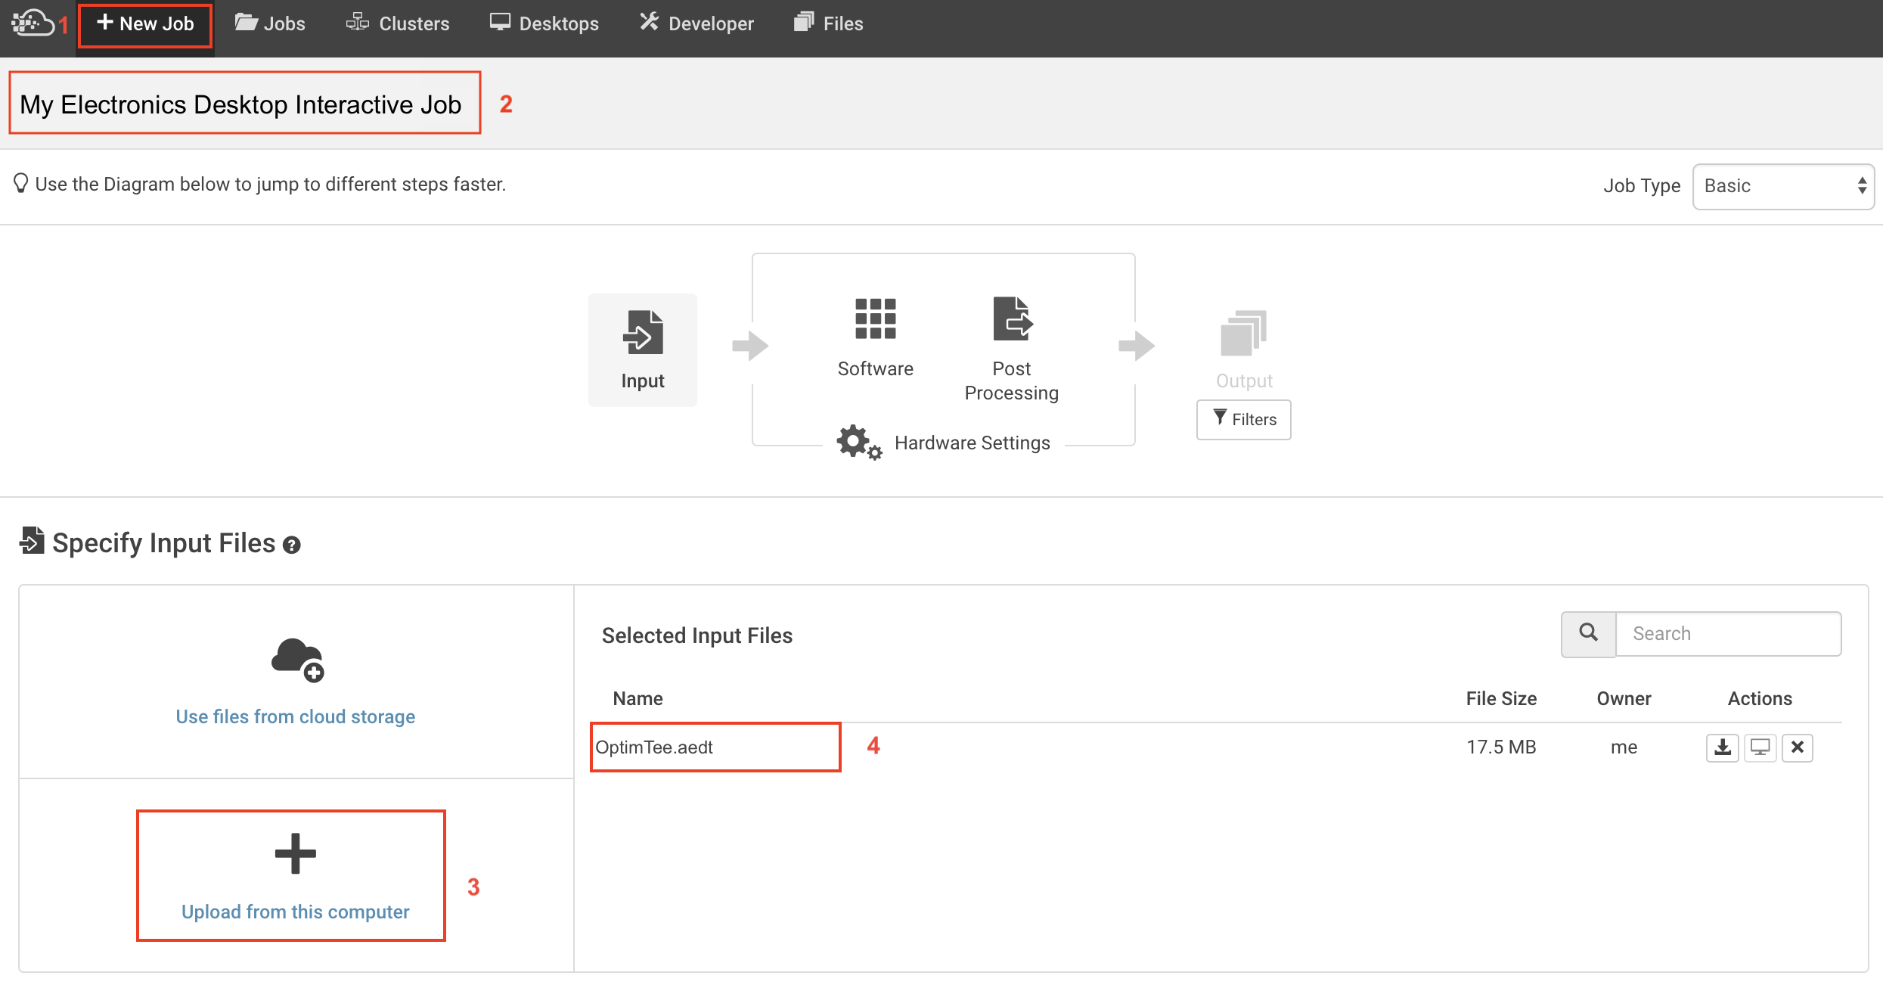Viewport: 1883px width, 988px height.
Task: Click the Output files icon
Action: pos(1243,333)
